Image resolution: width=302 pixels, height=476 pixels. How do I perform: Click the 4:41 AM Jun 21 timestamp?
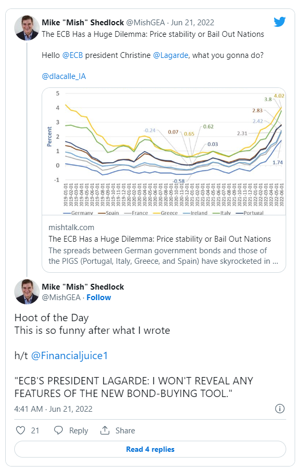pyautogui.click(x=53, y=409)
